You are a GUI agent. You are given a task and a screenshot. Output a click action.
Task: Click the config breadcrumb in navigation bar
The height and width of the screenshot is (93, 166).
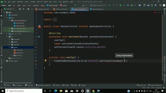(63, 5)
